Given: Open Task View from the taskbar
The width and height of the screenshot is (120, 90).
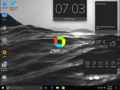Looking at the screenshot, I should pos(46,88).
